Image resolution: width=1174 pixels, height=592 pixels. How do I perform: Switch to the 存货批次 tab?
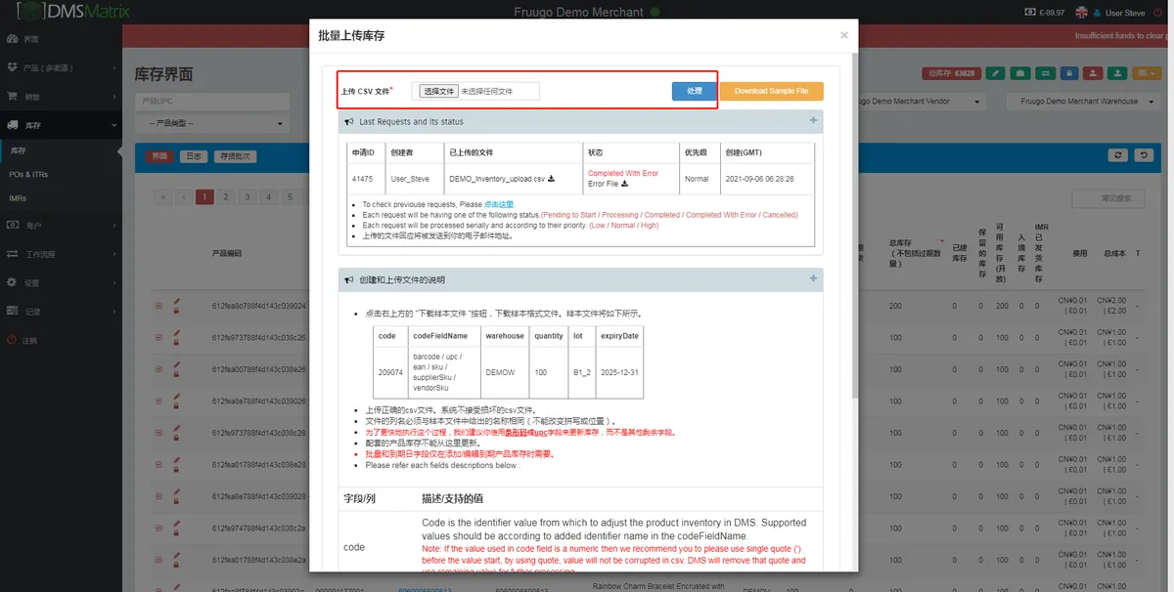pyautogui.click(x=235, y=156)
